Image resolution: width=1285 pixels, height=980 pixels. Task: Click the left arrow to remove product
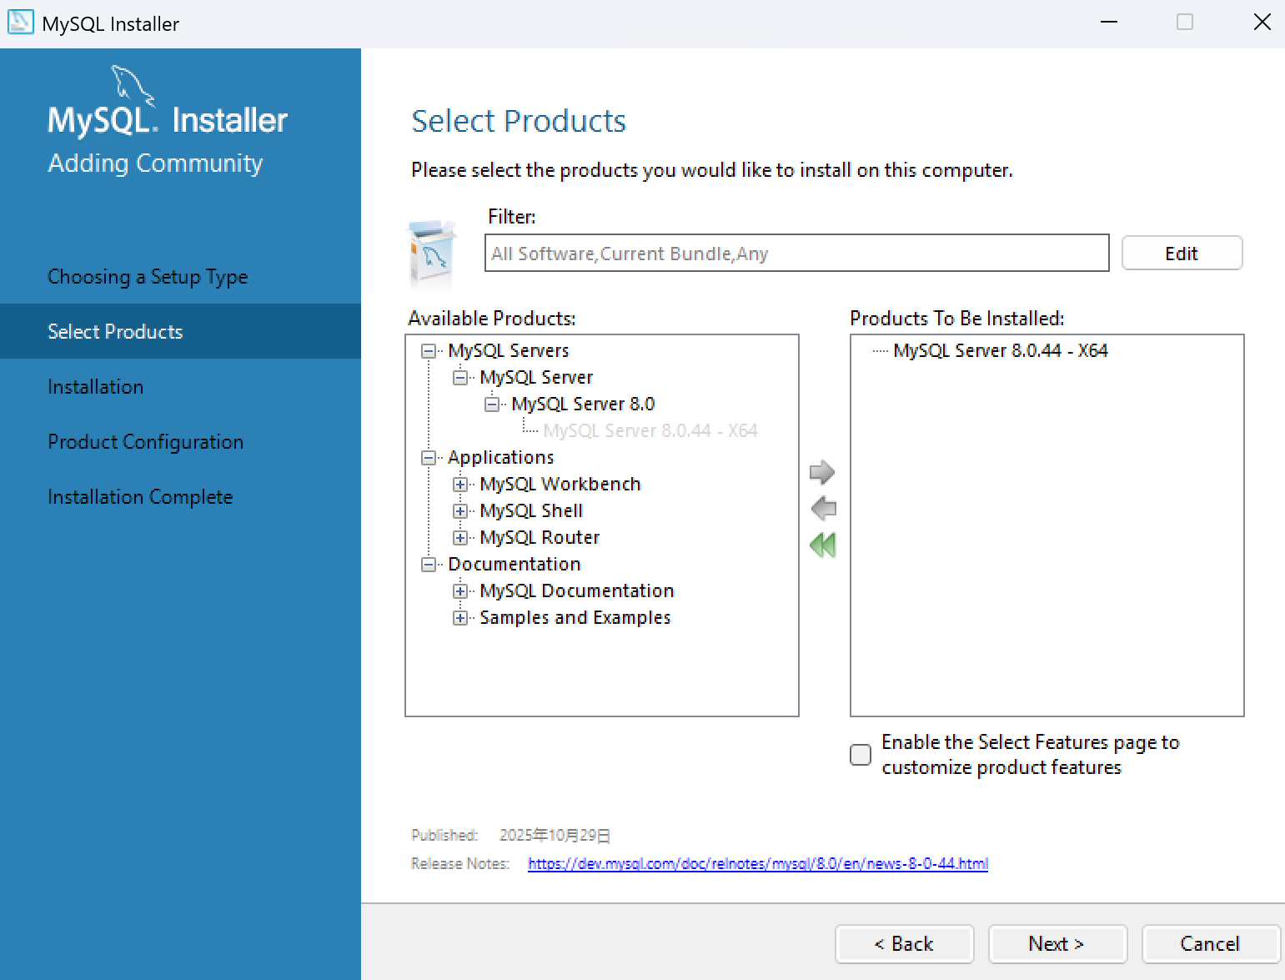tap(823, 508)
